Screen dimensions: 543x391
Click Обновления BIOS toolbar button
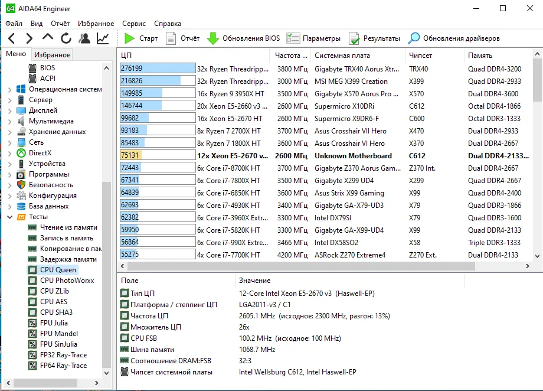pos(243,38)
